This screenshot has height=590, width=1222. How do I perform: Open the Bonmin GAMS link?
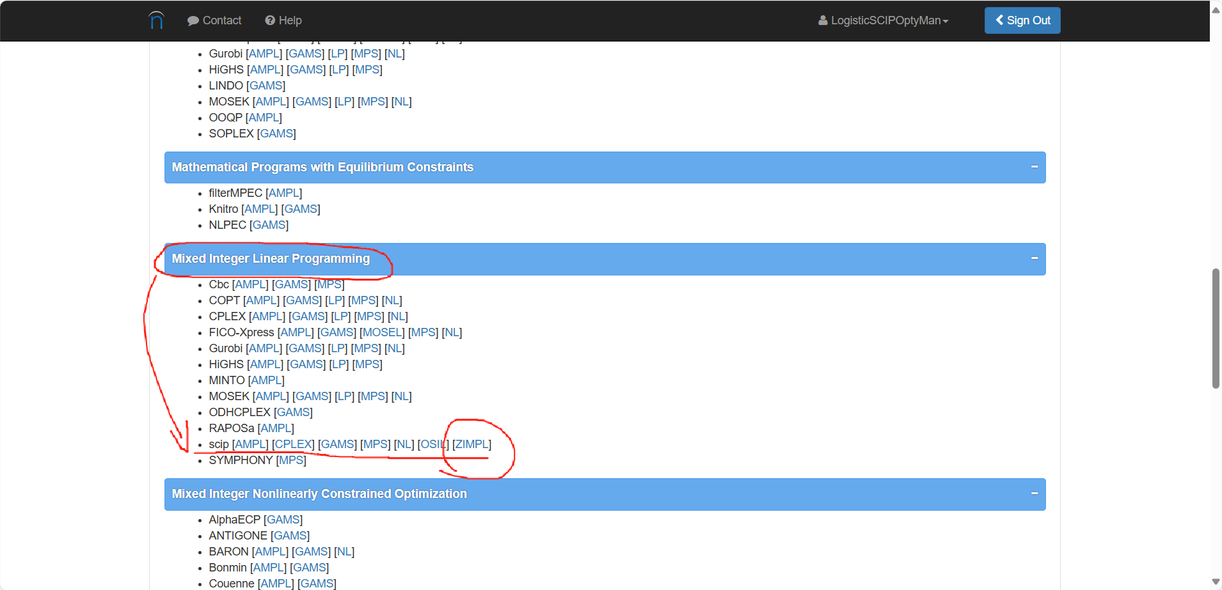pyautogui.click(x=310, y=568)
